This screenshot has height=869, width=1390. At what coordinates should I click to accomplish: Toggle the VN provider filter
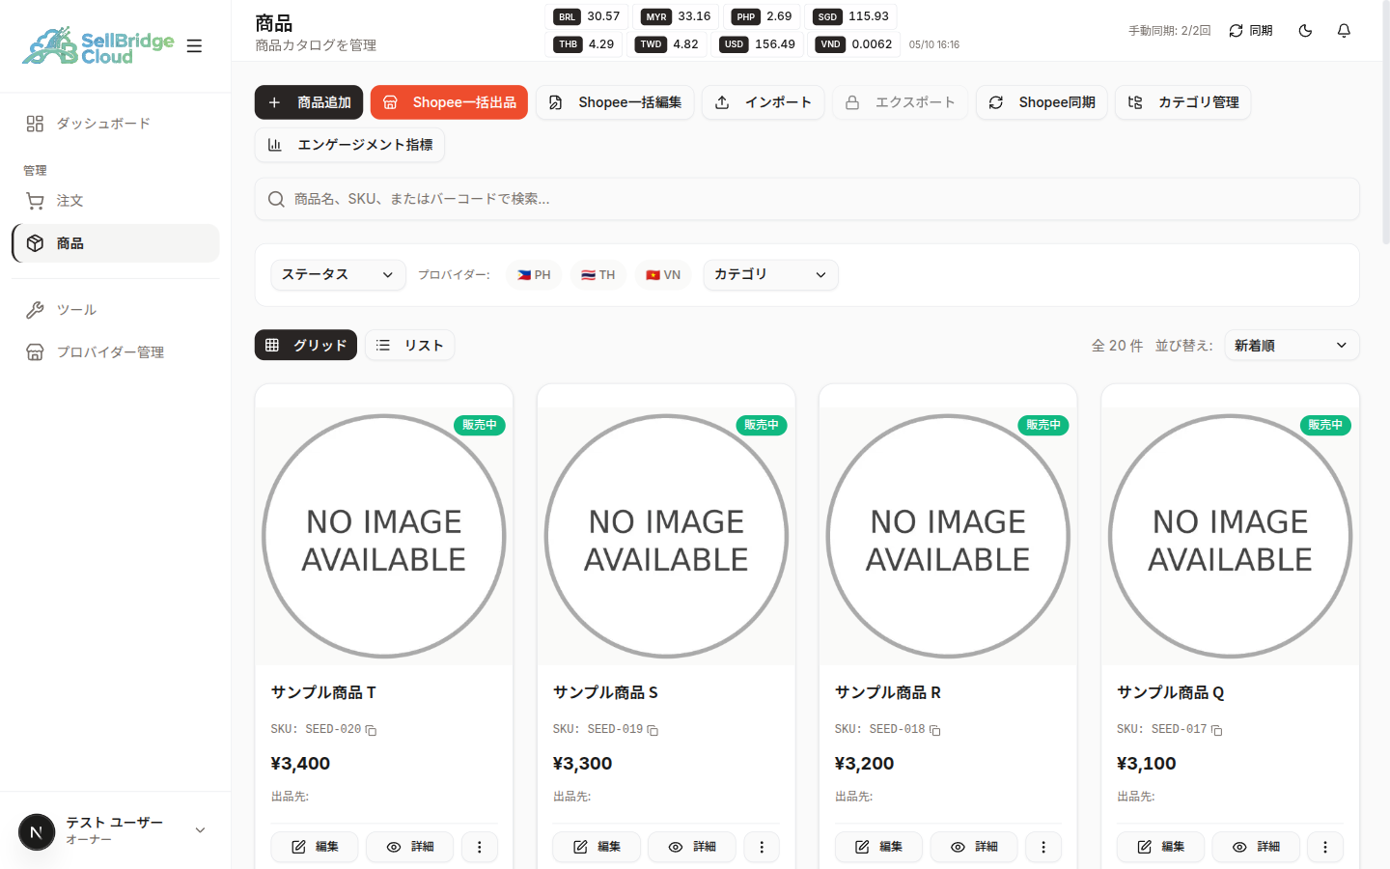[663, 275]
